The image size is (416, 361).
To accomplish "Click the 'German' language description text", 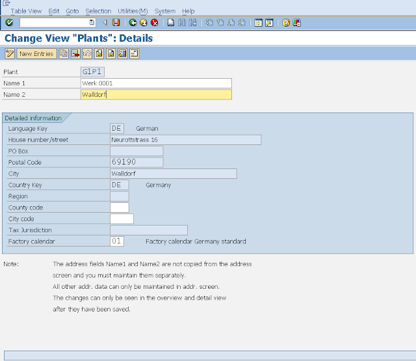I will pyautogui.click(x=147, y=129).
